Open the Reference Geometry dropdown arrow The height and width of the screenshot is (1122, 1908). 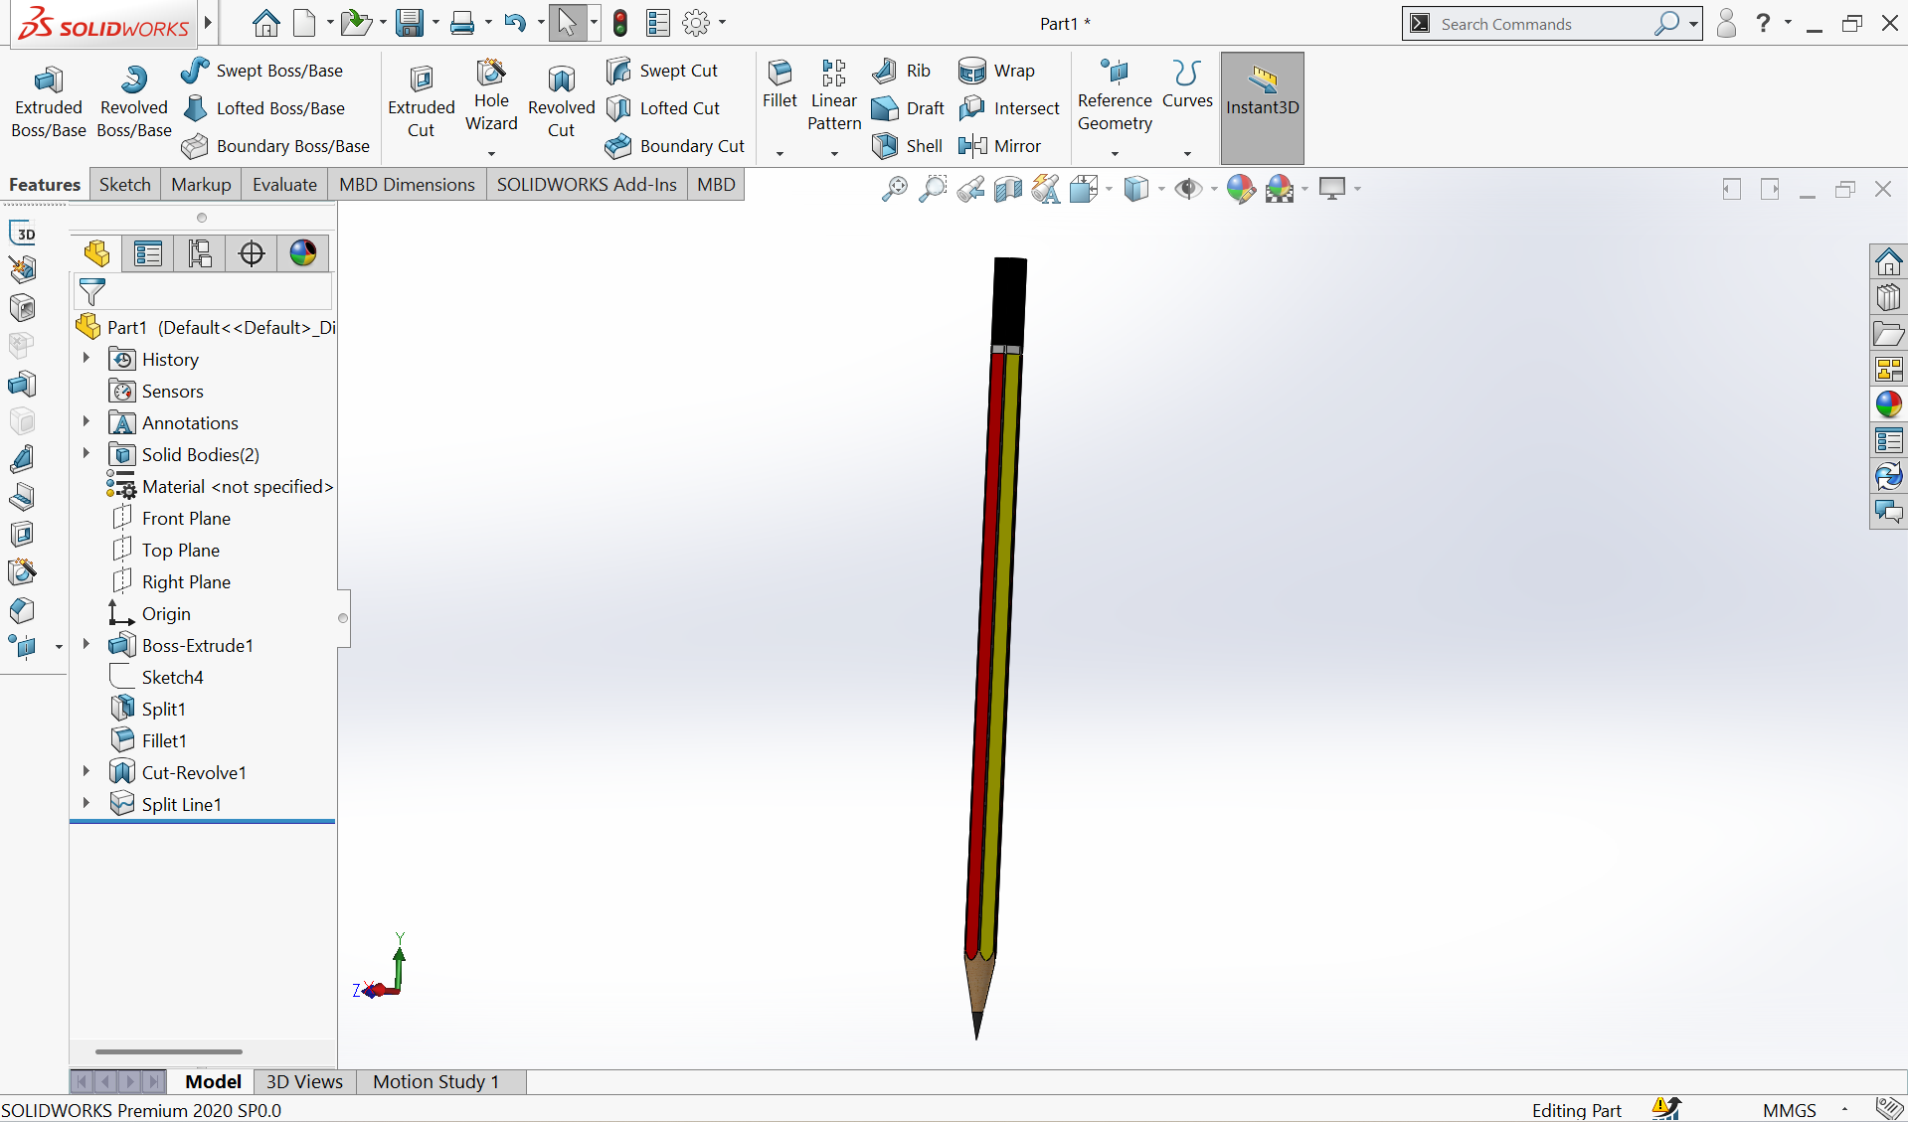(1115, 153)
